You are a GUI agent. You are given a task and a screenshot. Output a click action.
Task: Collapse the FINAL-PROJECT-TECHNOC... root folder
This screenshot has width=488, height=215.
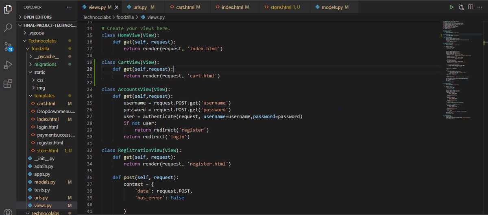tap(47, 25)
